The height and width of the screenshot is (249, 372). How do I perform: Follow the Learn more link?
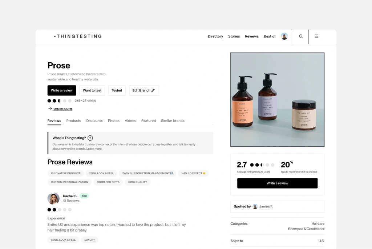click(x=94, y=149)
